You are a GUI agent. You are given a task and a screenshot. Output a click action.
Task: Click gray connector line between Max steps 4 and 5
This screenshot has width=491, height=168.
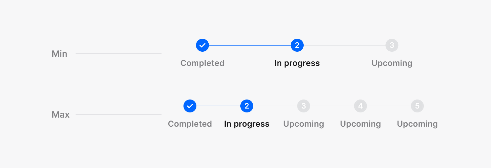[x=389, y=106]
